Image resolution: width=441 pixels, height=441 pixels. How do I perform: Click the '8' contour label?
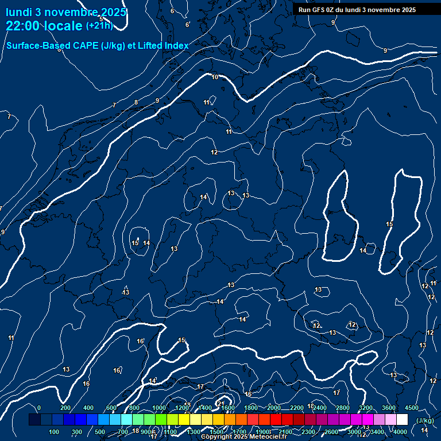point(136,102)
